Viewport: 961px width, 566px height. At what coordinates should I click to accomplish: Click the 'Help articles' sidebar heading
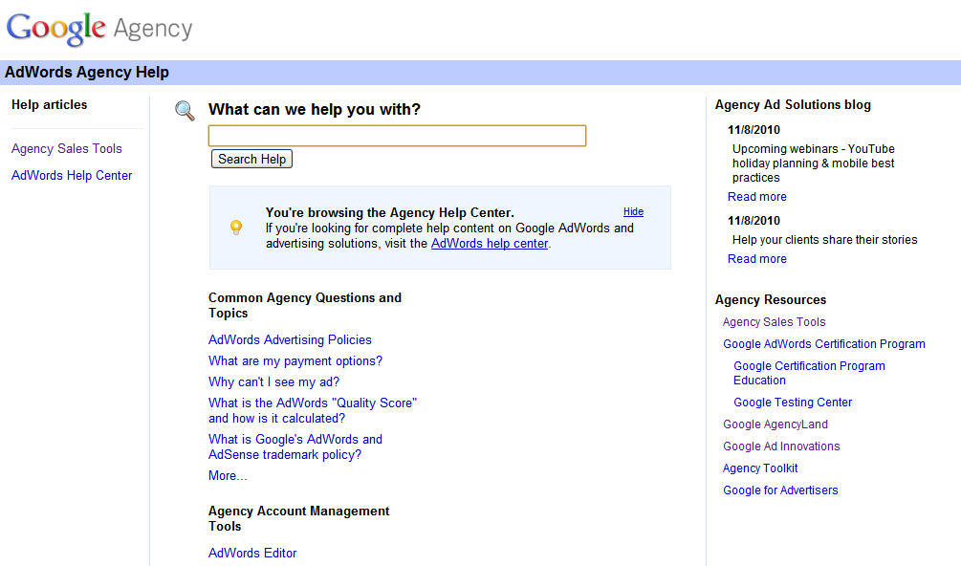click(x=49, y=105)
